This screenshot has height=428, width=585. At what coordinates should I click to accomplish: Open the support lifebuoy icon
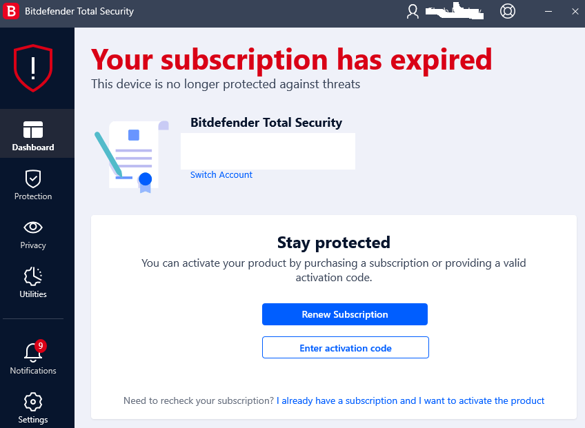508,11
